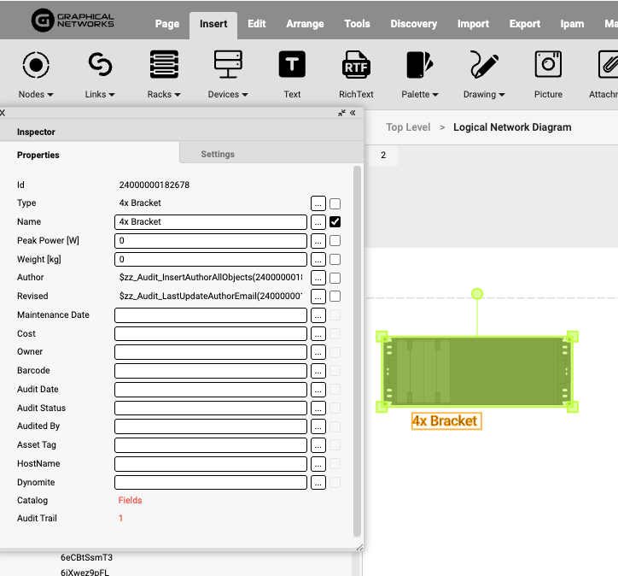Select the Text insert tool

coord(292,65)
